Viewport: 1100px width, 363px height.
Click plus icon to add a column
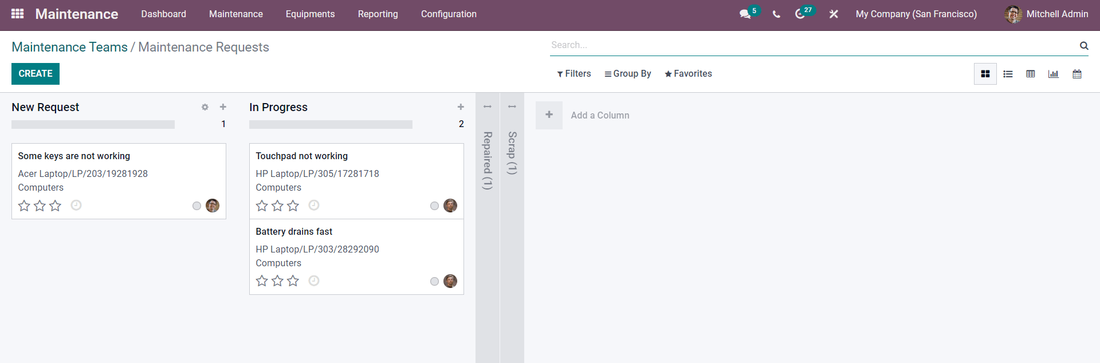(x=549, y=115)
